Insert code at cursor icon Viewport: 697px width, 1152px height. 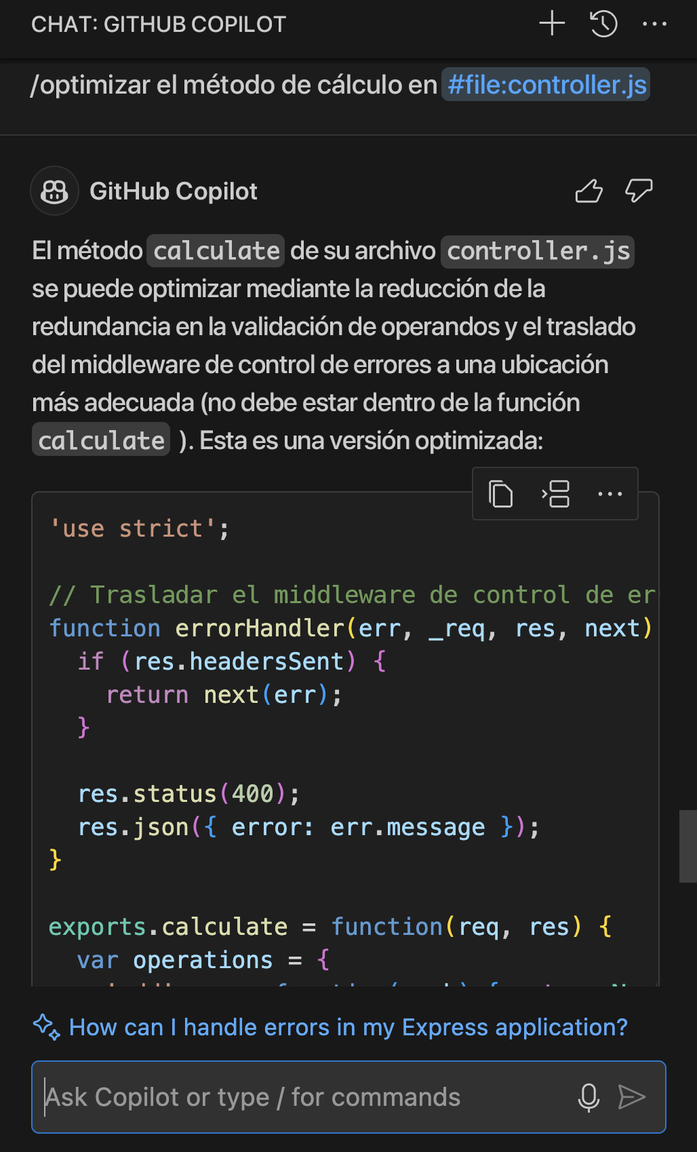click(x=555, y=494)
